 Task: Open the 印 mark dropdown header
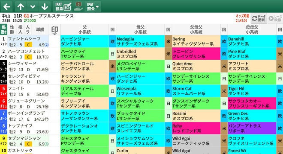point(54,29)
